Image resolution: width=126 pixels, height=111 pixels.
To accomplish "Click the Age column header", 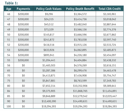I will click(9, 9).
